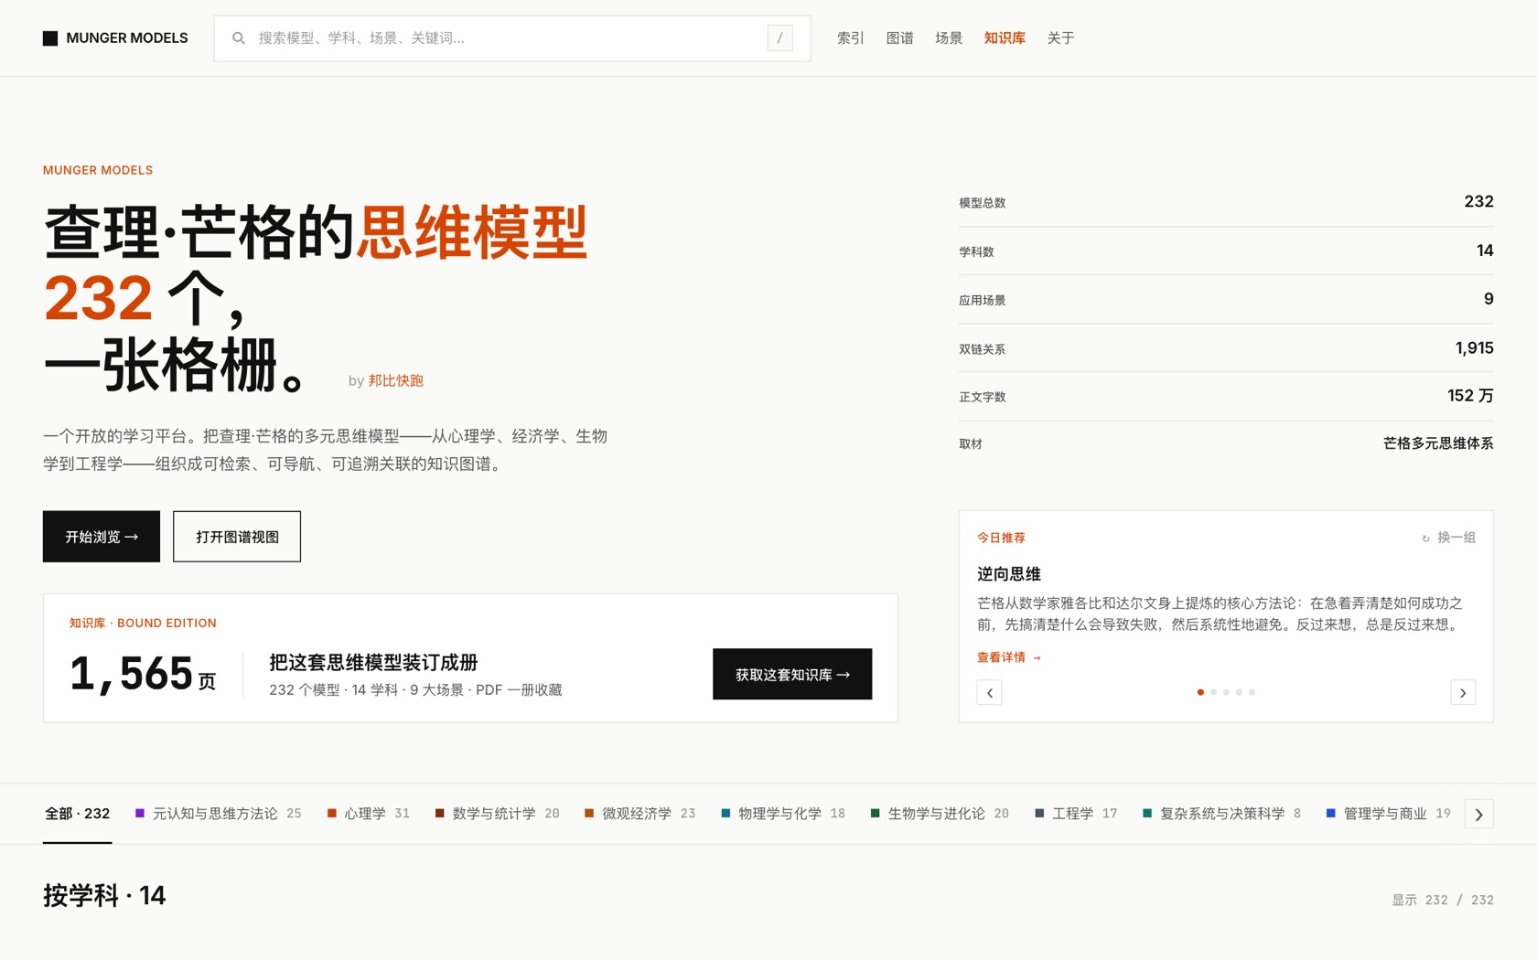The width and height of the screenshot is (1537, 960).
Task: Filter by 物理学与化学 tab
Action: tap(783, 814)
